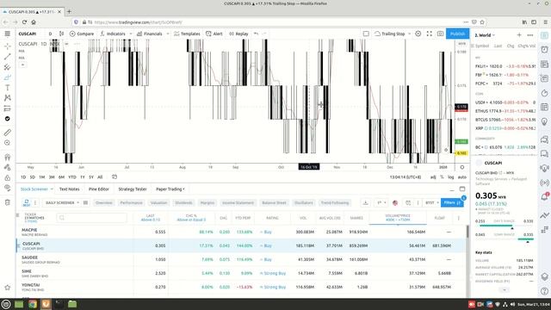Toggle log scale on chart
This screenshot has width=551, height=310.
point(451,177)
